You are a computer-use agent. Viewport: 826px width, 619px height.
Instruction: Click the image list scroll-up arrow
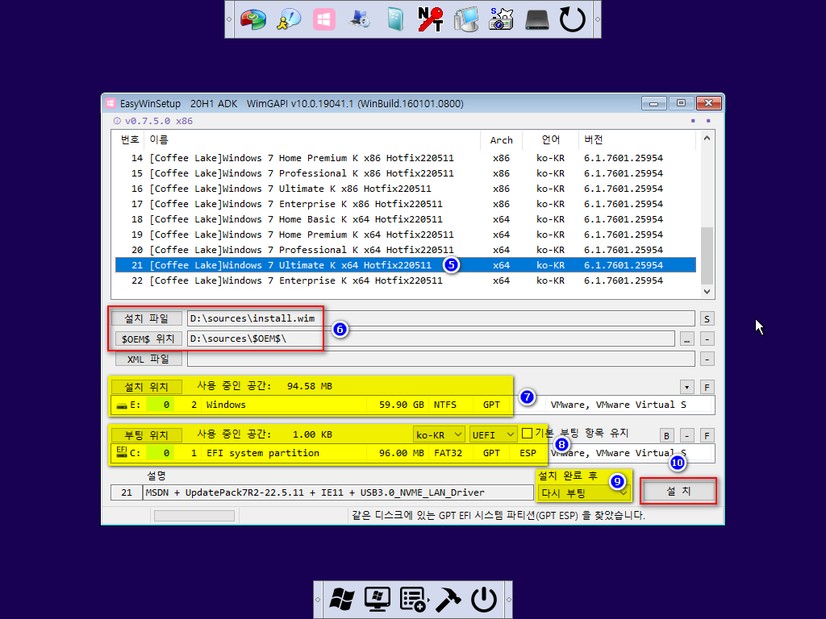point(707,139)
